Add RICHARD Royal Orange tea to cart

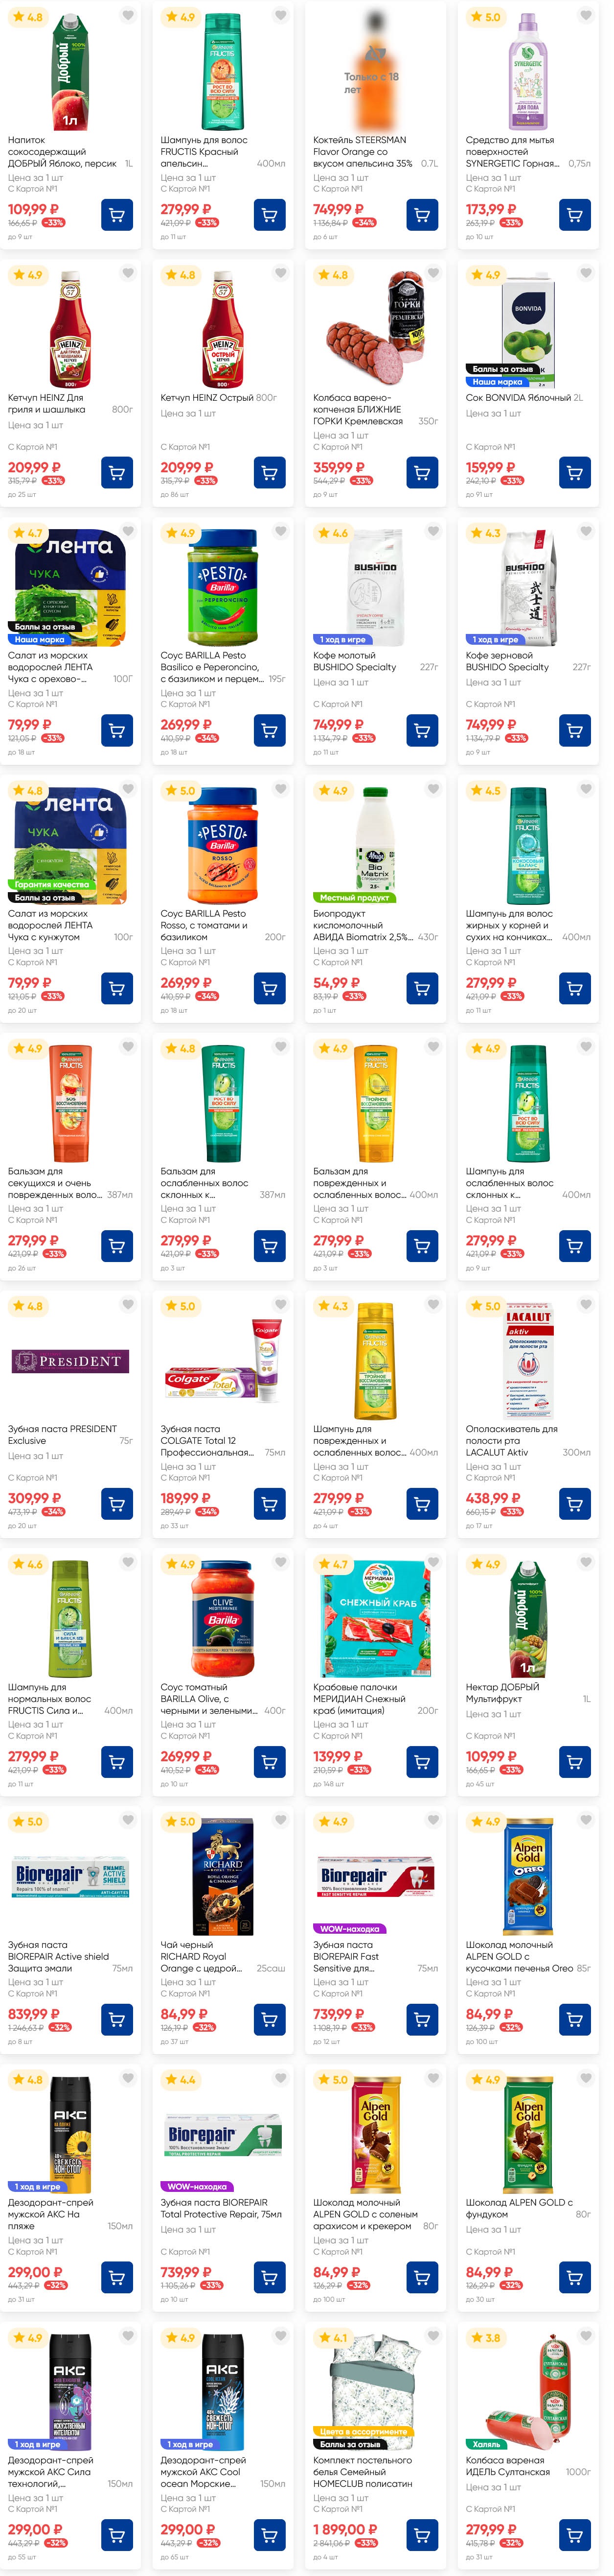click(x=270, y=2020)
